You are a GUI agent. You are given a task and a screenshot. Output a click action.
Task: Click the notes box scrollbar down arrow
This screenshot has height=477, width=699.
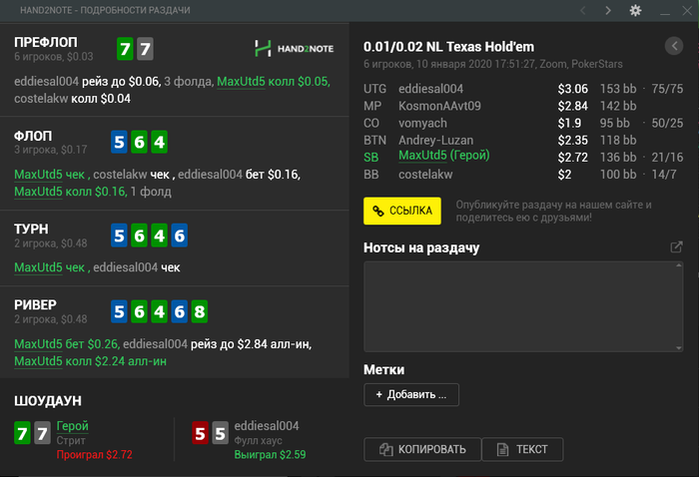pyautogui.click(x=679, y=348)
